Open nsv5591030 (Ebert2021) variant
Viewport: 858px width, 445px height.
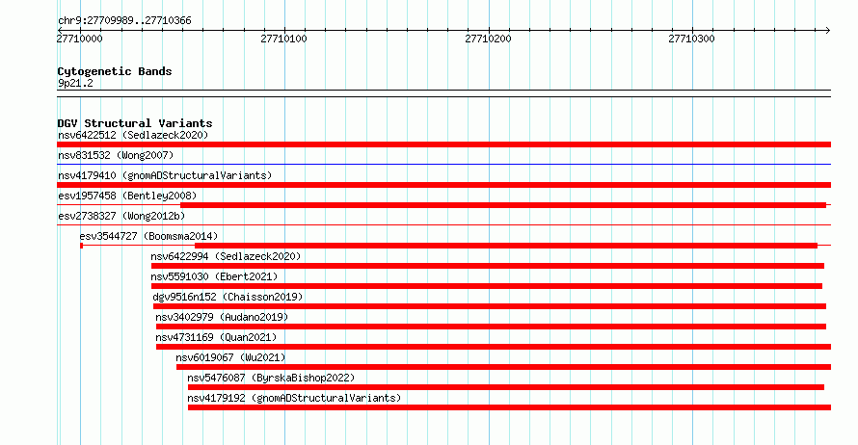214,276
